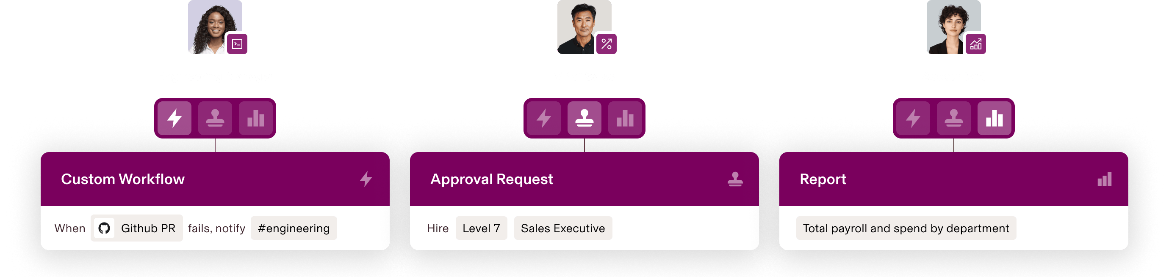Image resolution: width=1169 pixels, height=277 pixels.
Task: Select the active bar chart in right toolbar
Action: [995, 118]
